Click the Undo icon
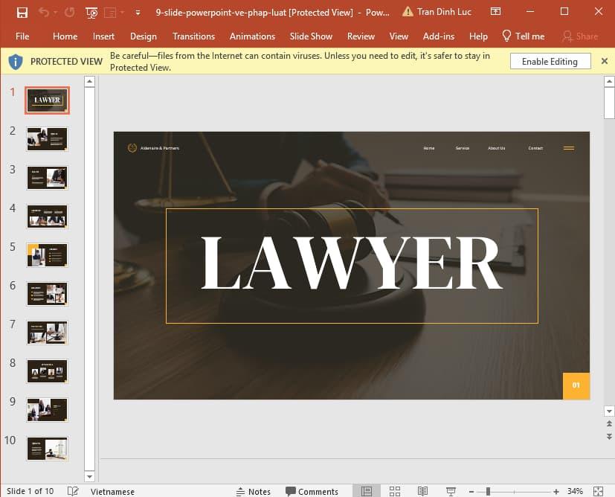 coord(43,12)
